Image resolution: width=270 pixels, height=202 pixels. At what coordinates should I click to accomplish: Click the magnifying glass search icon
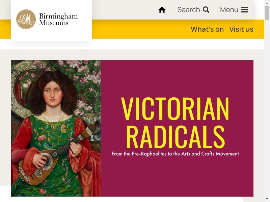pyautogui.click(x=206, y=10)
